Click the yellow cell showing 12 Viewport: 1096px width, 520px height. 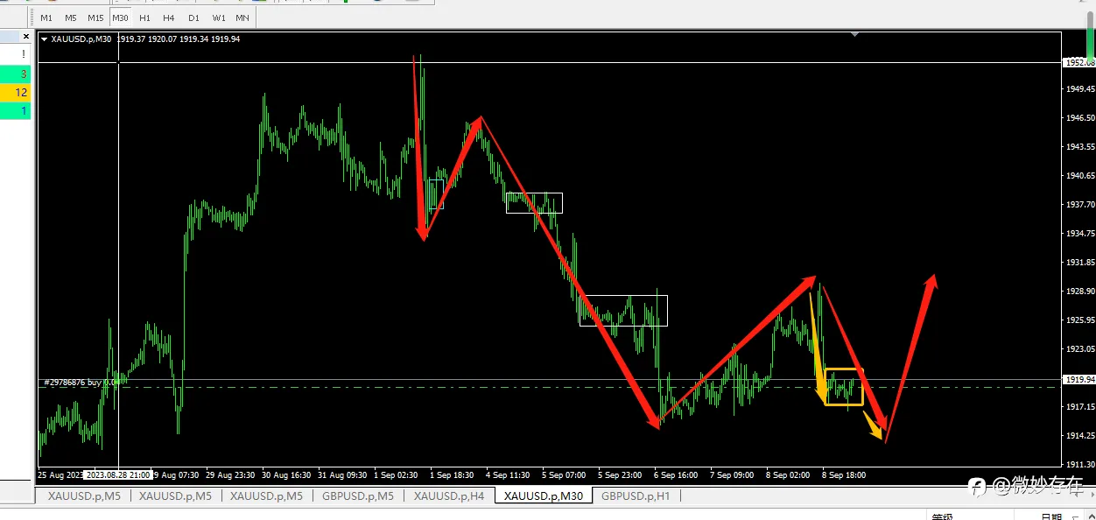pyautogui.click(x=16, y=92)
